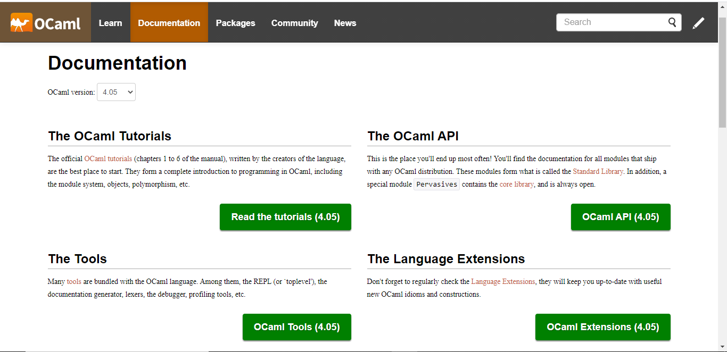Follow the OCaml tutorials text link
This screenshot has width=727, height=352.
pyautogui.click(x=108, y=158)
